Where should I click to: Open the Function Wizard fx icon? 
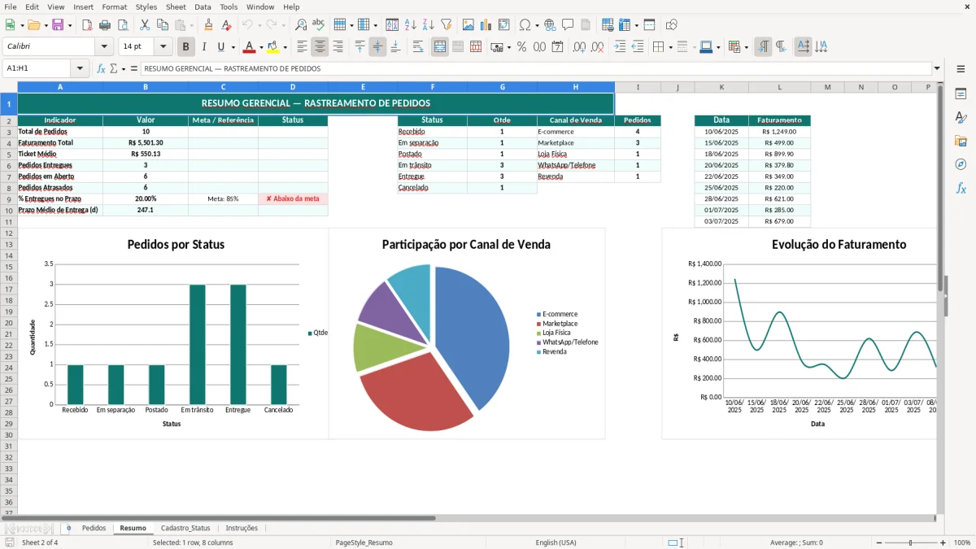102,68
